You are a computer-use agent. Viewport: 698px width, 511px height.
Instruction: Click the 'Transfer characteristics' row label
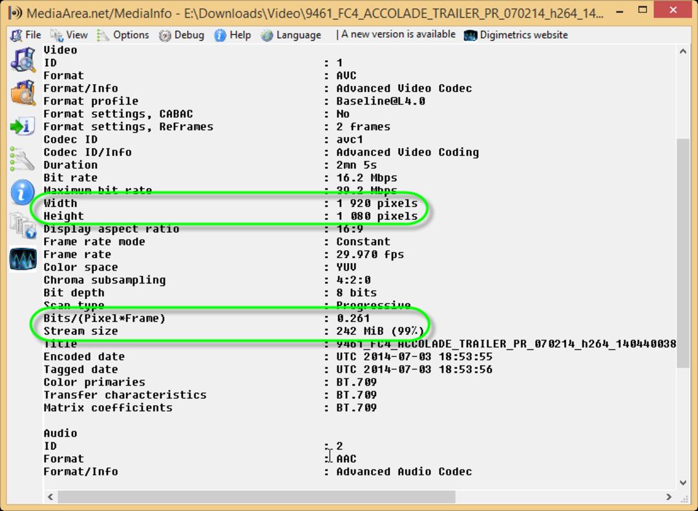coord(125,395)
